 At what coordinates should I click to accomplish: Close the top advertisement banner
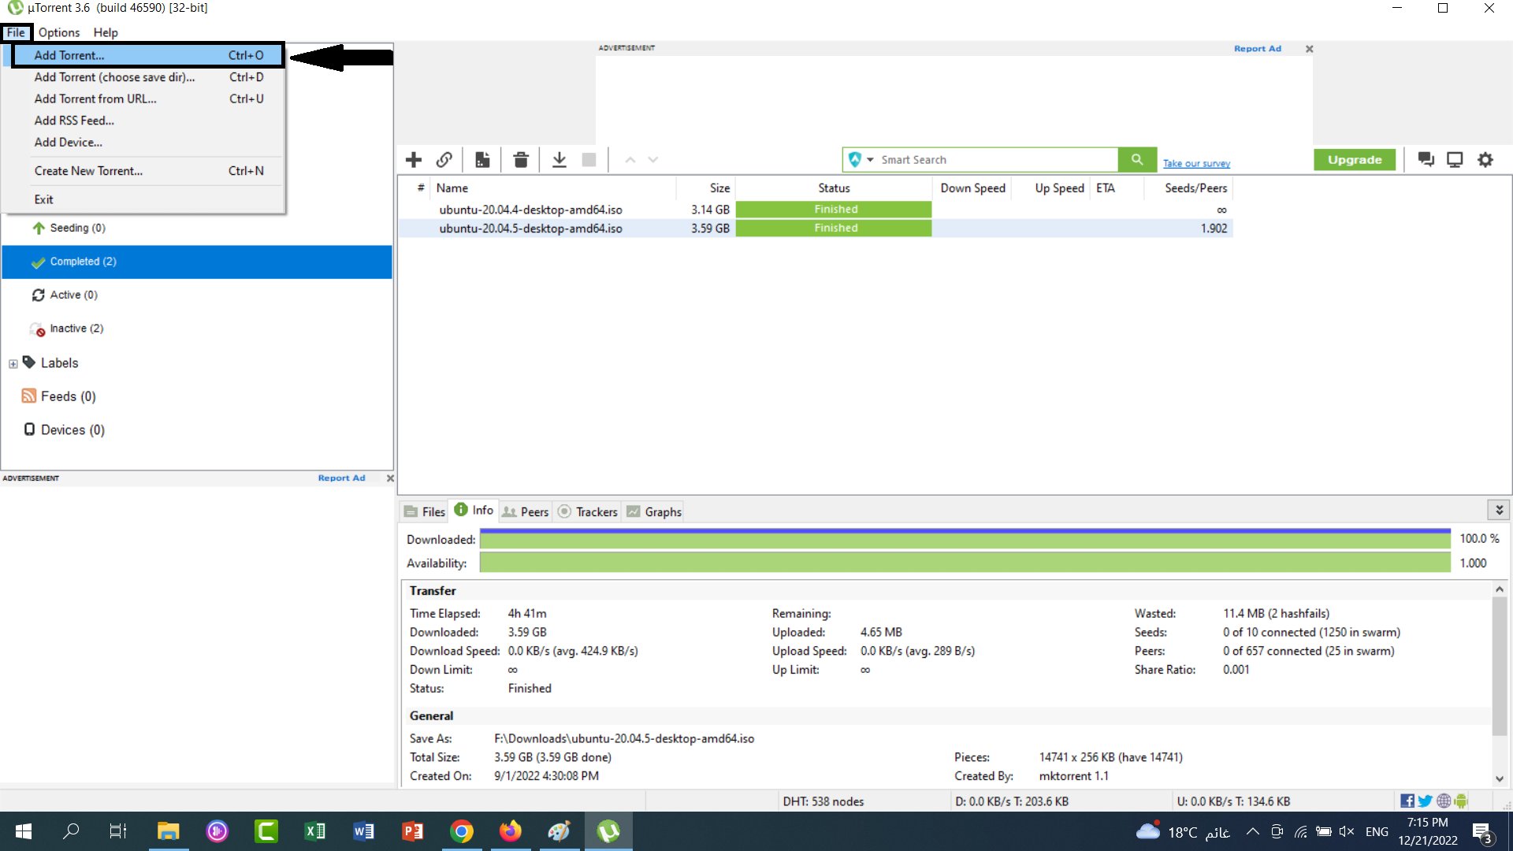tap(1310, 49)
